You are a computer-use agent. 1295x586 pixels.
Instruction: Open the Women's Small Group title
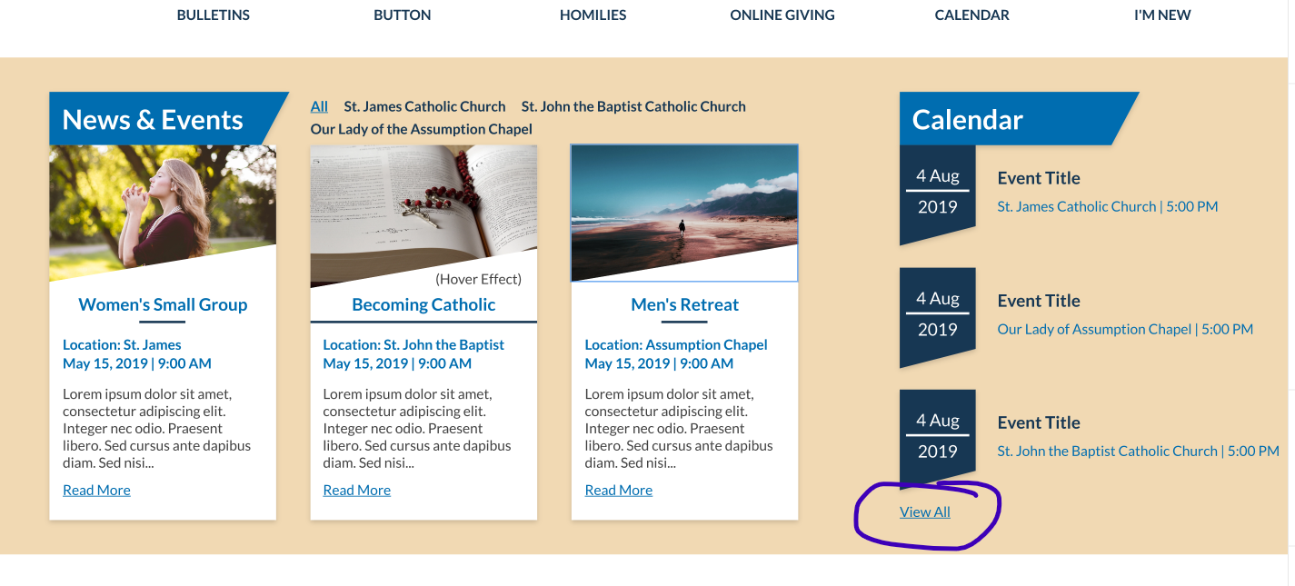tap(163, 304)
